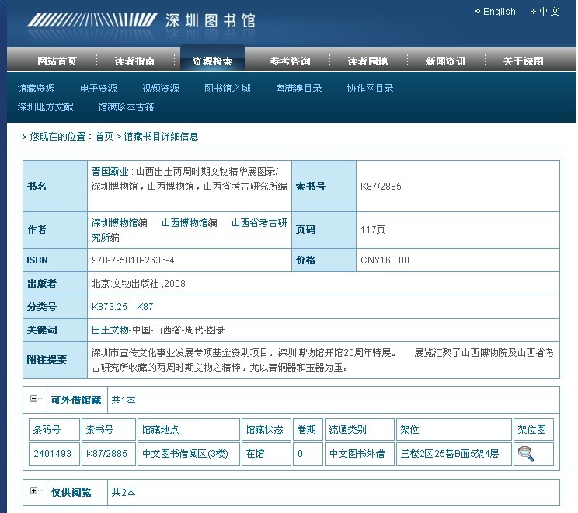Open 新闻资讯 from navigation bar
The height and width of the screenshot is (513, 578).
click(x=445, y=61)
